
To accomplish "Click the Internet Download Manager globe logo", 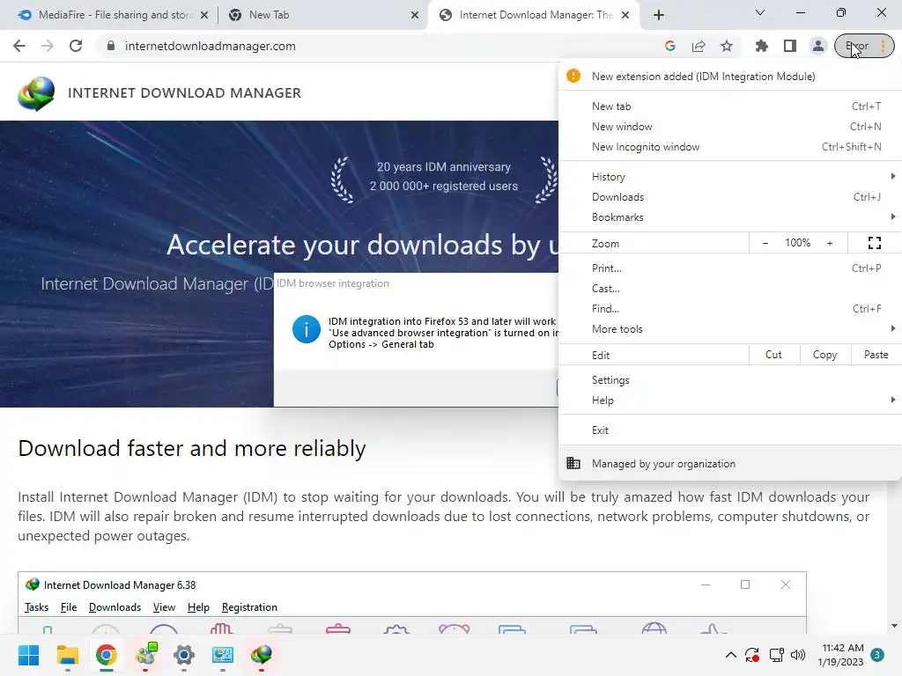I will tap(36, 93).
